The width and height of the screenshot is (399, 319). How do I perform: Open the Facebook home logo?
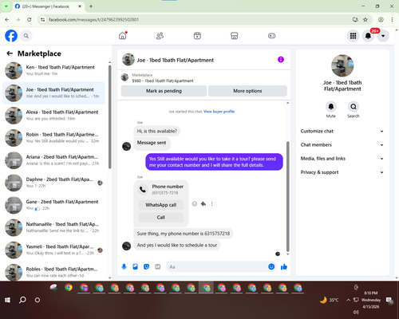coord(11,36)
